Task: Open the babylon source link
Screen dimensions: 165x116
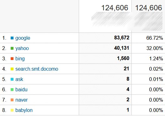Action: [24, 110]
